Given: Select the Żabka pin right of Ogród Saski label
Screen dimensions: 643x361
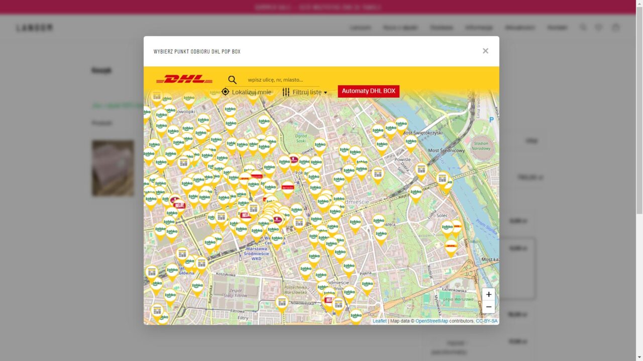Looking at the screenshot, I should point(320,147).
